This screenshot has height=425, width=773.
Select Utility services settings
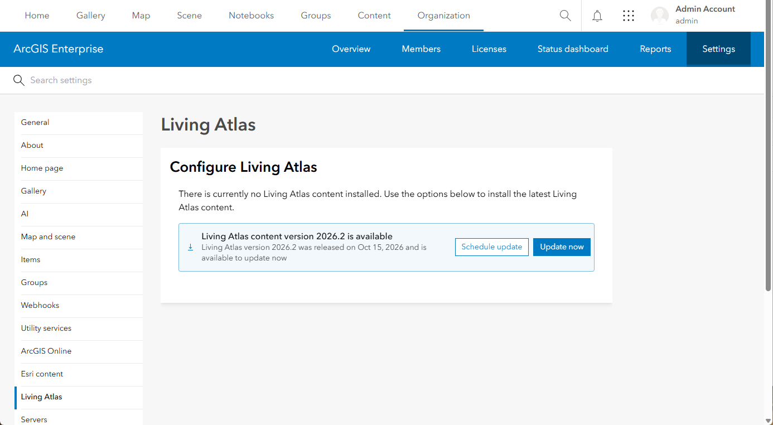click(79, 329)
